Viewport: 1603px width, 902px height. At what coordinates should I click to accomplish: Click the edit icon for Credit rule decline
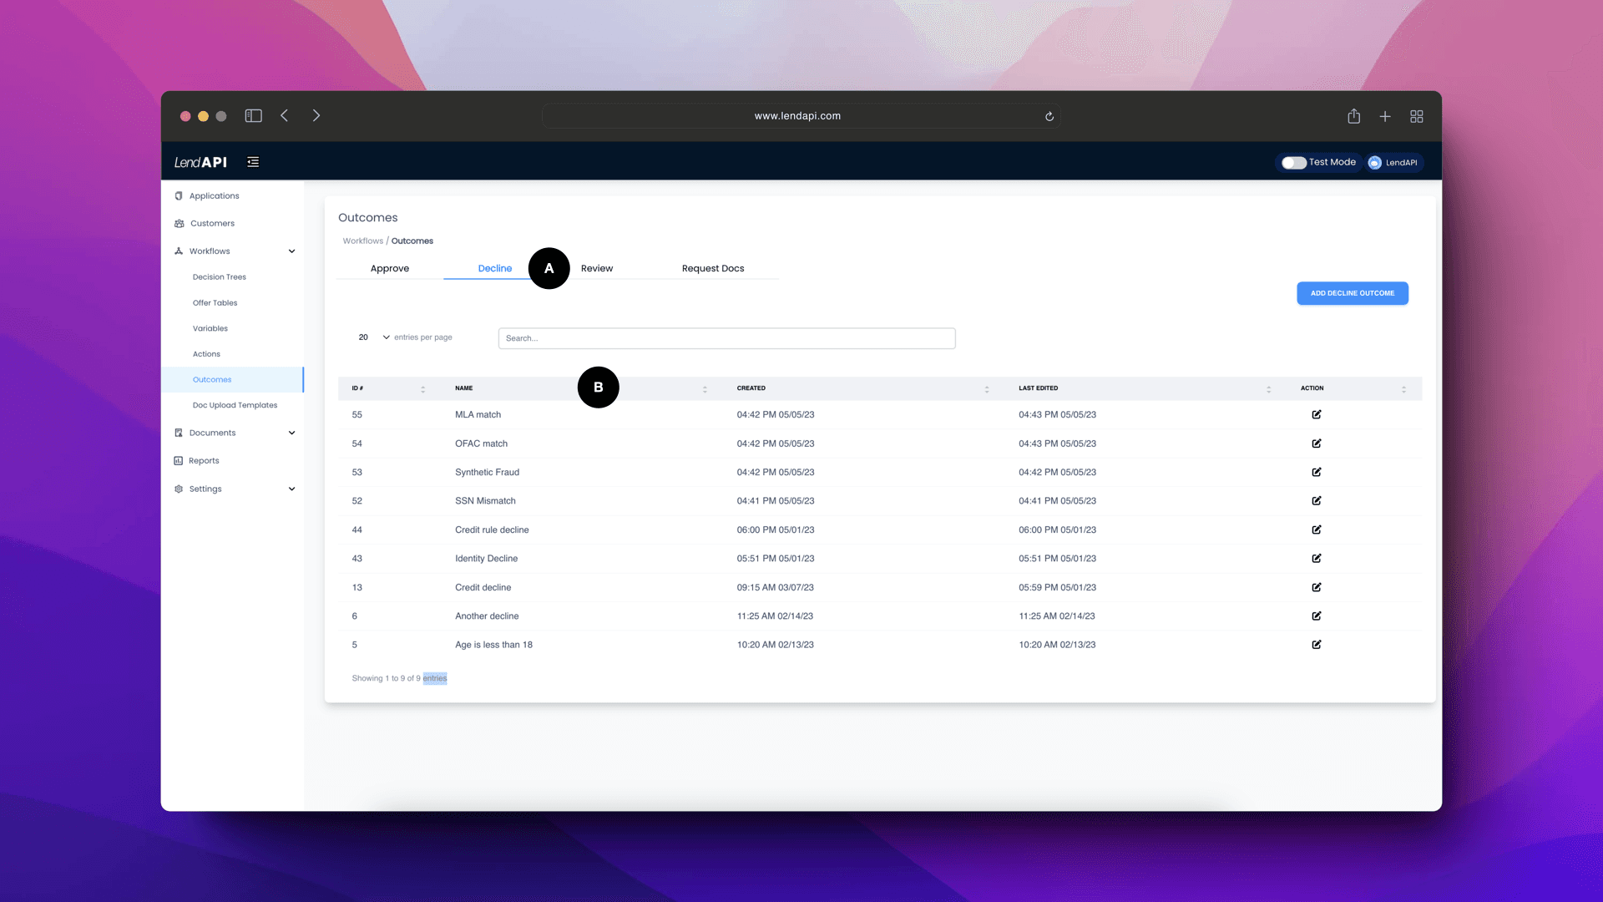(x=1317, y=529)
